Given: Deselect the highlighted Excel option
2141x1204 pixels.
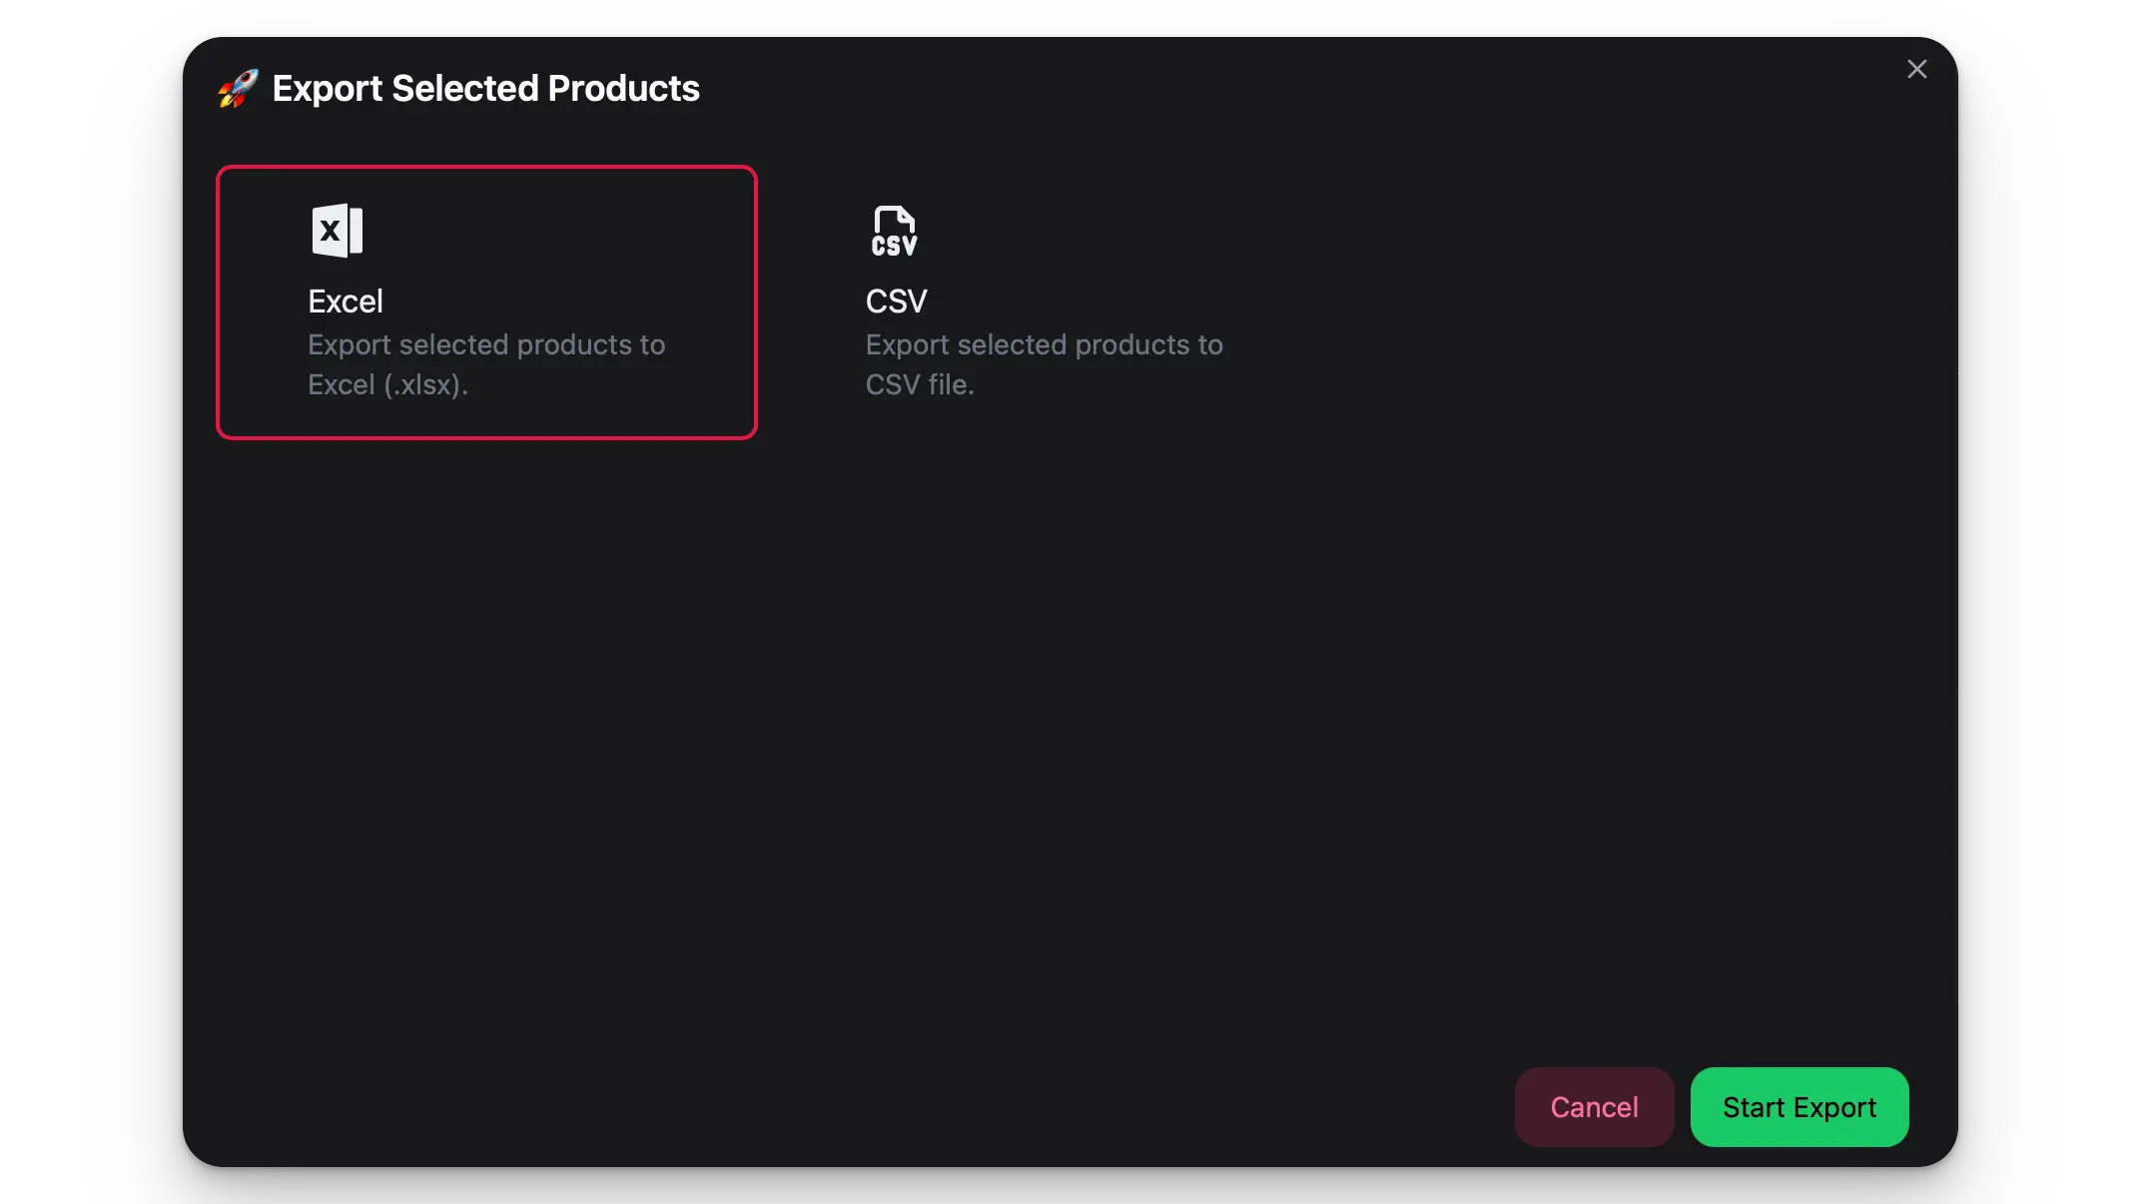Looking at the screenshot, I should click(x=486, y=301).
